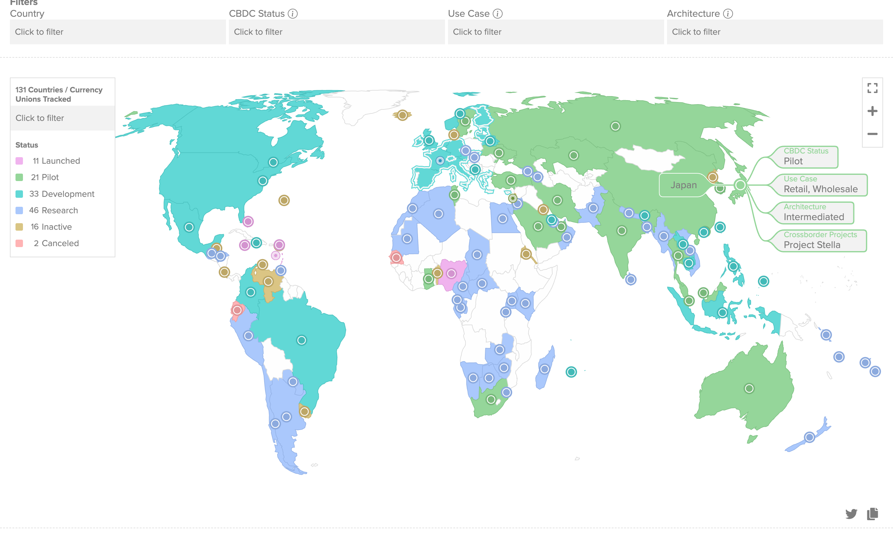
Task: Open the Use Case filter dropdown
Action: click(x=555, y=32)
